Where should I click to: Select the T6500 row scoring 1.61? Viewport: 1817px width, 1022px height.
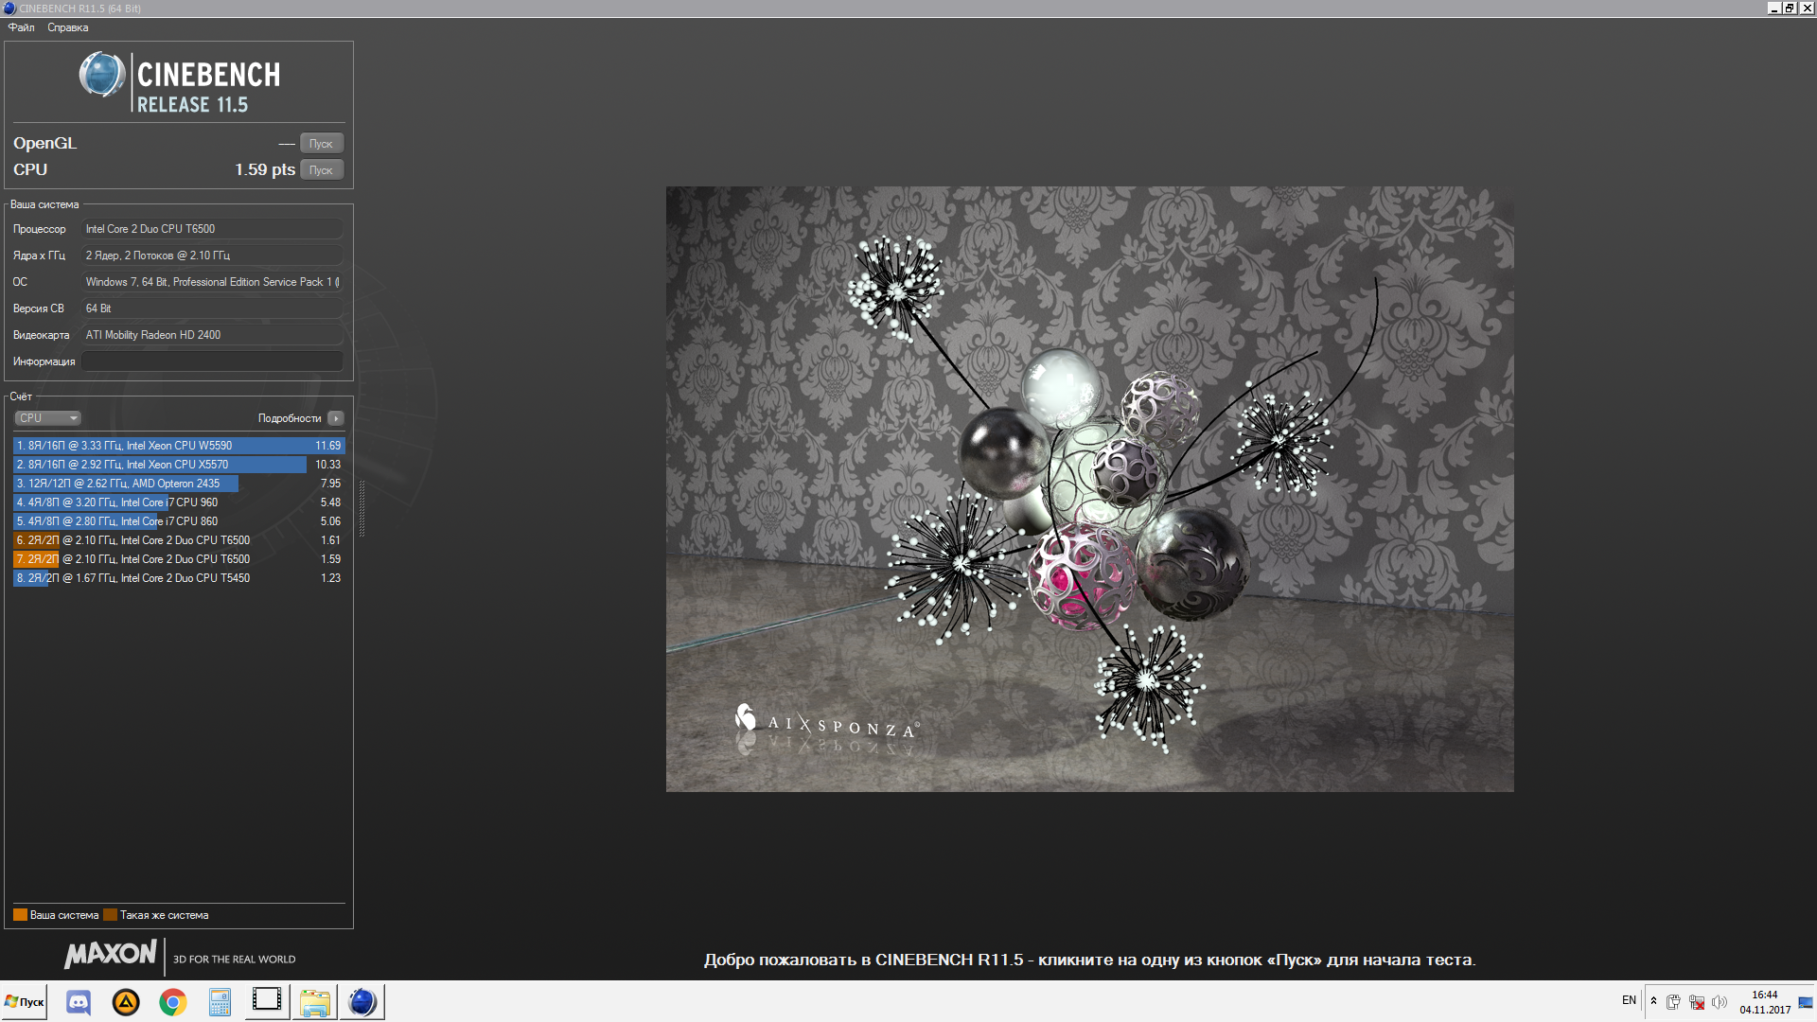(179, 540)
